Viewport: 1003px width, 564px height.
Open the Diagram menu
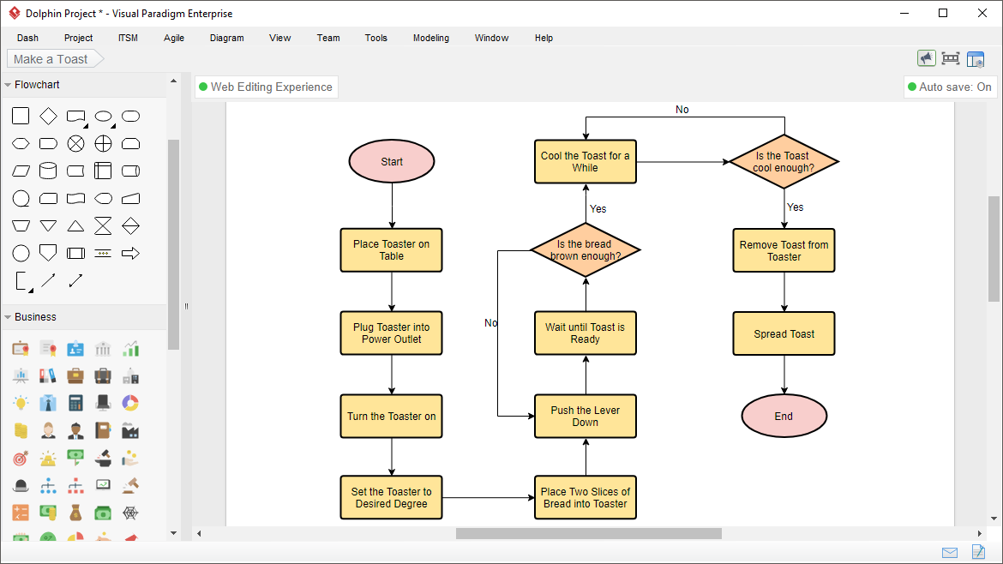226,38
